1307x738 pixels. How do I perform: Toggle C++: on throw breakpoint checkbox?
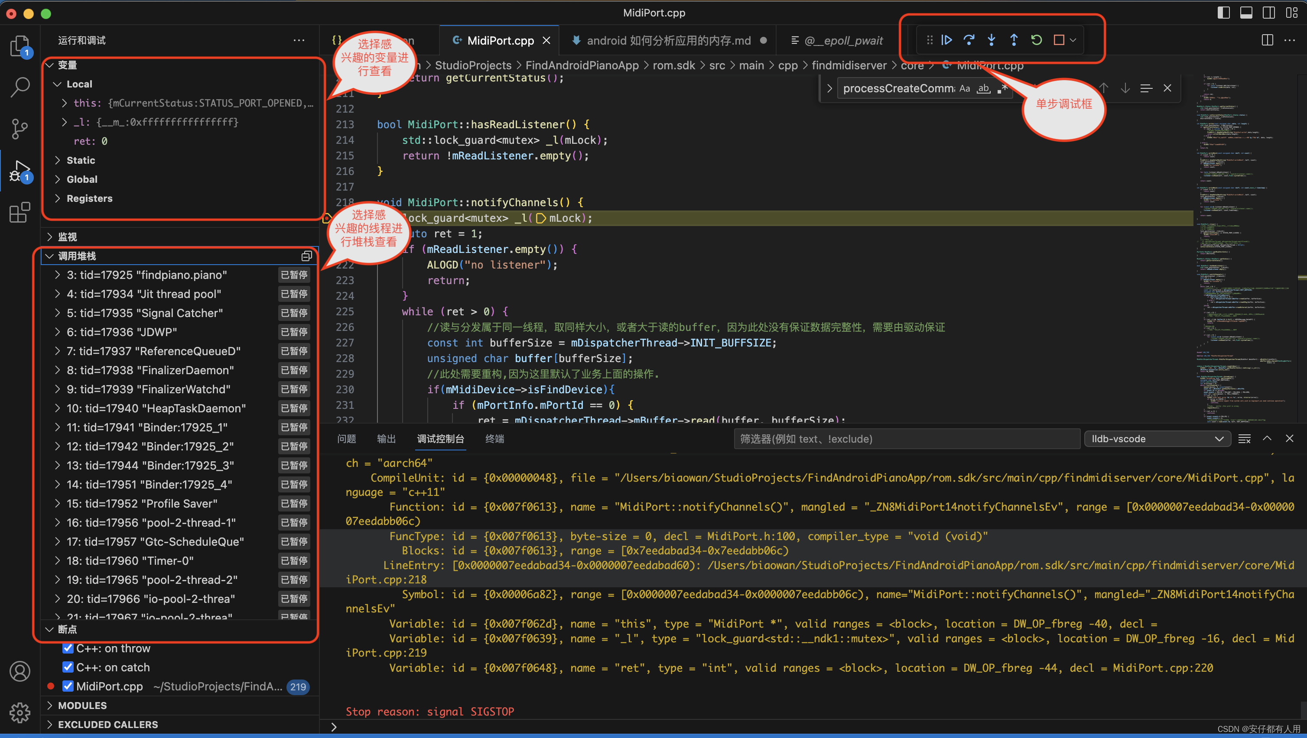coord(68,648)
